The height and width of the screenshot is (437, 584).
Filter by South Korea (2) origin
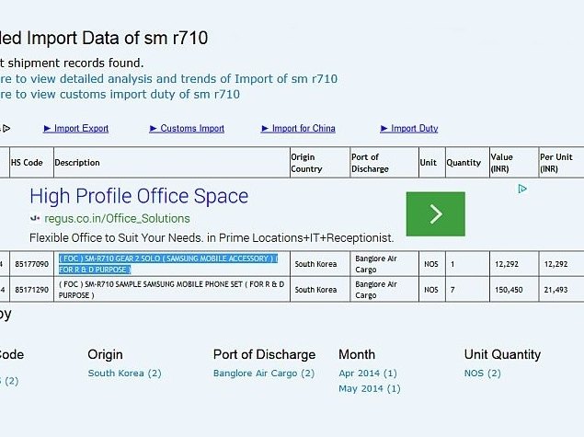point(124,374)
